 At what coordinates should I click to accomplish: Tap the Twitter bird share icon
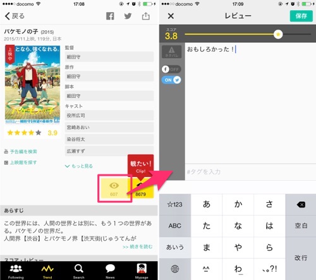(128, 16)
